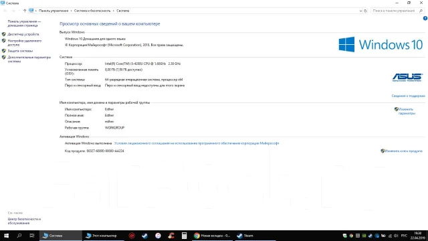Open the red circular app on taskbar
428x241 pixels.
[132, 236]
